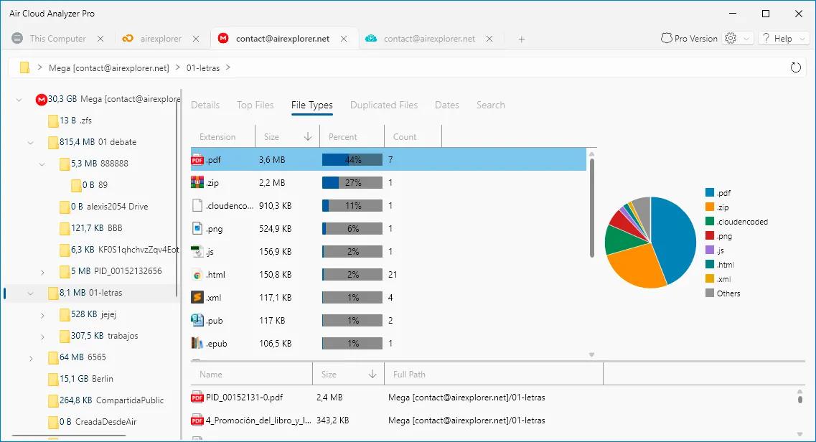Click the folder tree horizontal scrollbar
The image size is (816, 442).
[69, 436]
